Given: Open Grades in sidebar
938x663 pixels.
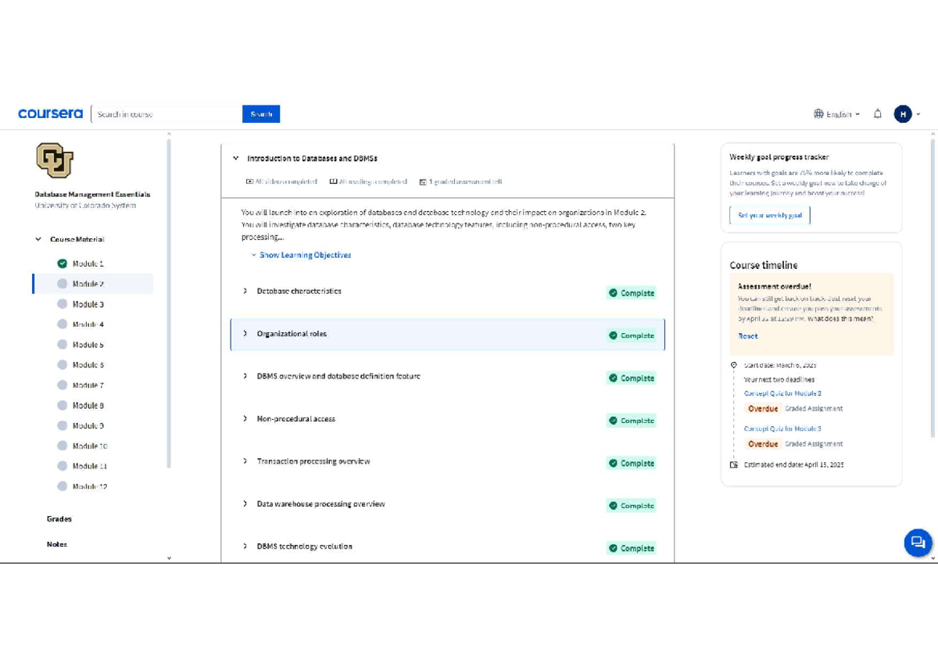Looking at the screenshot, I should (59, 519).
